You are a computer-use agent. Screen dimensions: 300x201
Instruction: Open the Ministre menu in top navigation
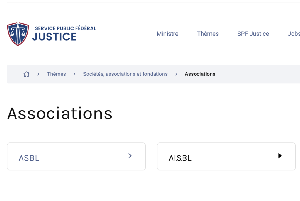pyautogui.click(x=167, y=34)
